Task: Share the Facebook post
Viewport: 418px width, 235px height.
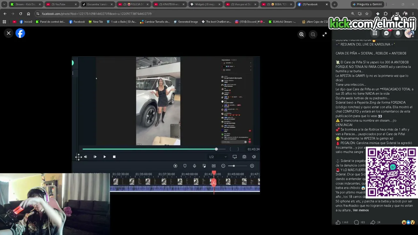Action: click(373, 222)
